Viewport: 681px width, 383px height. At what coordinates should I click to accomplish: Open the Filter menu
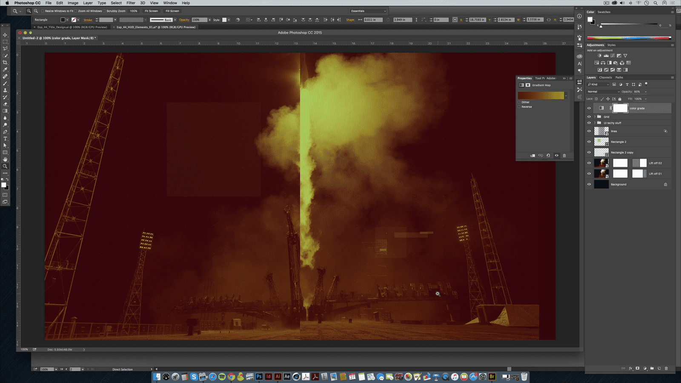(131, 3)
